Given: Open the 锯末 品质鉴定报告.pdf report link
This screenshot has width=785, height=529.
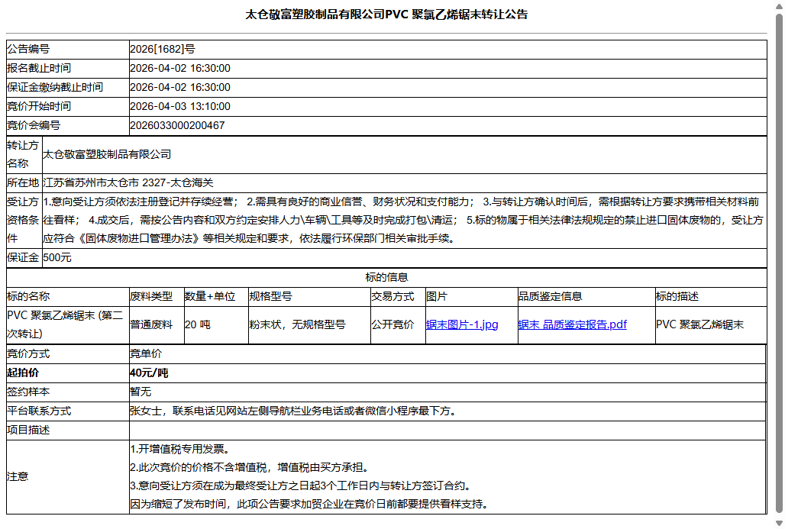Looking at the screenshot, I should coord(570,324).
